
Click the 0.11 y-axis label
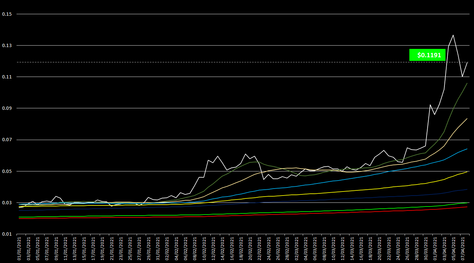7,77
